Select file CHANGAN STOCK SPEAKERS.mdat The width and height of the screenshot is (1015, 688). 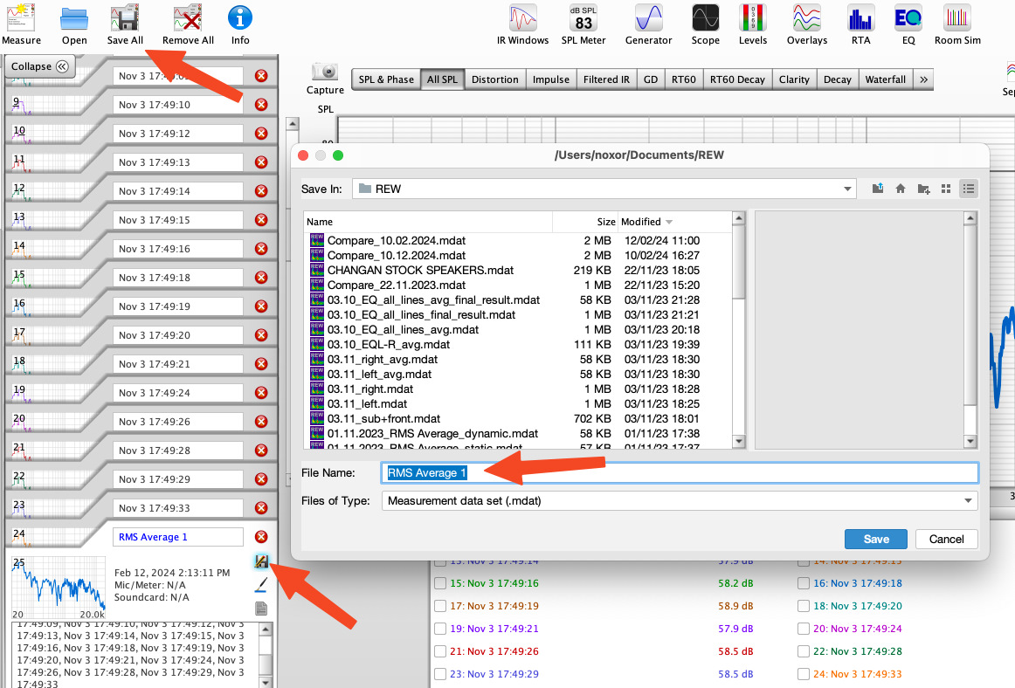[x=420, y=270]
